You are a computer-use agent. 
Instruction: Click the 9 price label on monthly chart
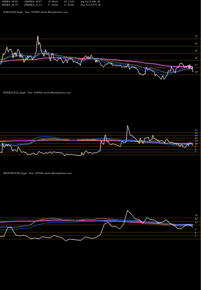coord(195,230)
